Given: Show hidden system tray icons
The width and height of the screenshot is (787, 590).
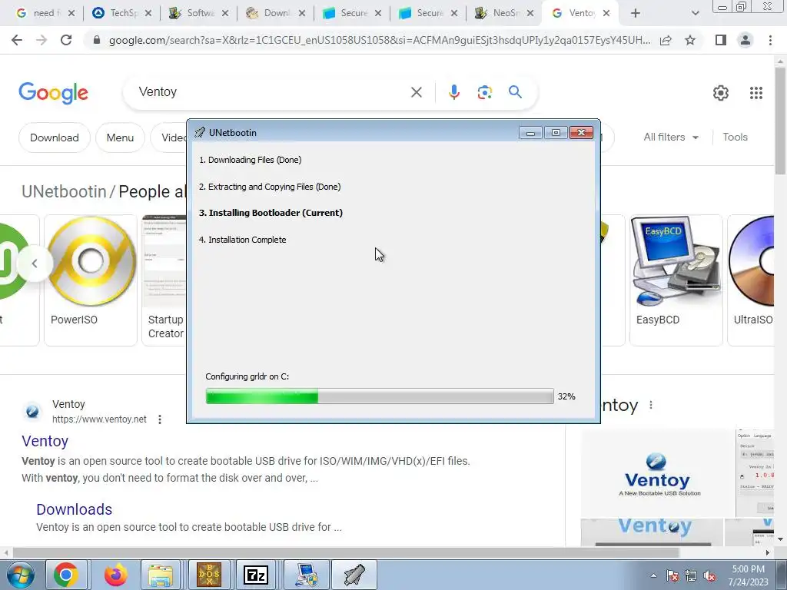Looking at the screenshot, I should (653, 576).
